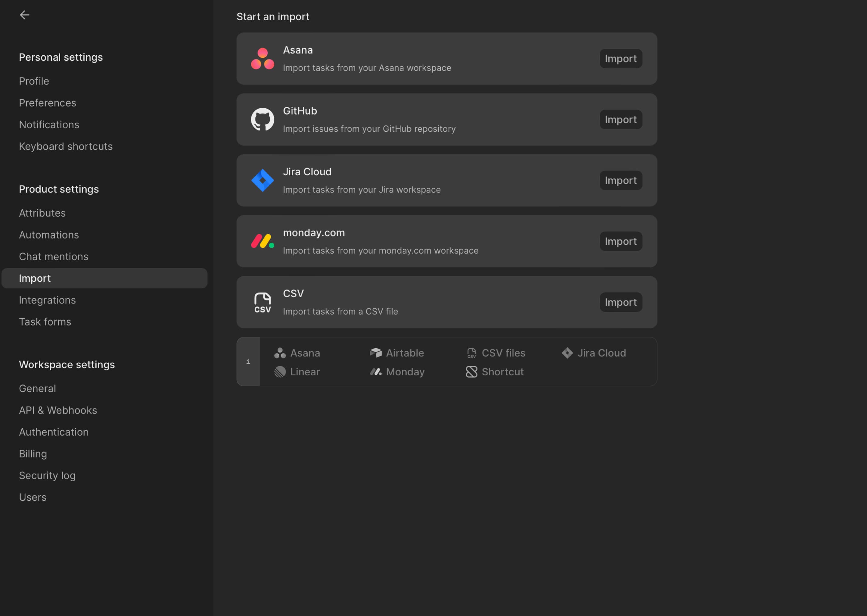Expand the info tooltip at bottom
This screenshot has width=867, height=616.
[248, 361]
